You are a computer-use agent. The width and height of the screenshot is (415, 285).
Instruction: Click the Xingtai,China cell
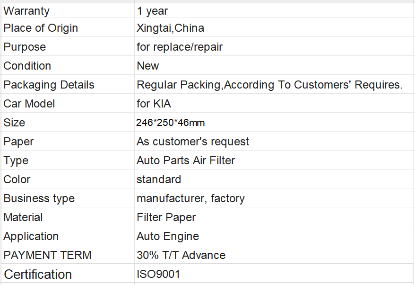coord(275,28)
